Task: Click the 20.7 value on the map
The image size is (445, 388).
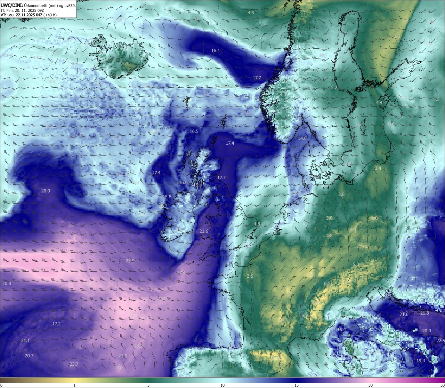Action: (x=29, y=356)
